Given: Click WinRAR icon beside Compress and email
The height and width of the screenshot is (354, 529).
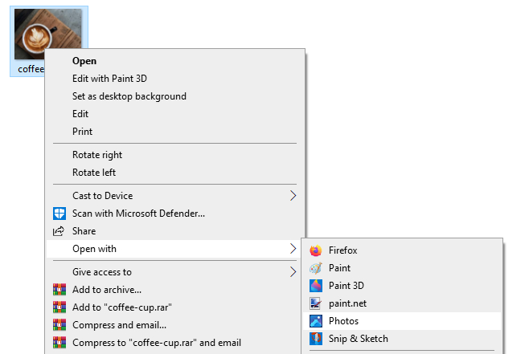Looking at the screenshot, I should pos(59,324).
